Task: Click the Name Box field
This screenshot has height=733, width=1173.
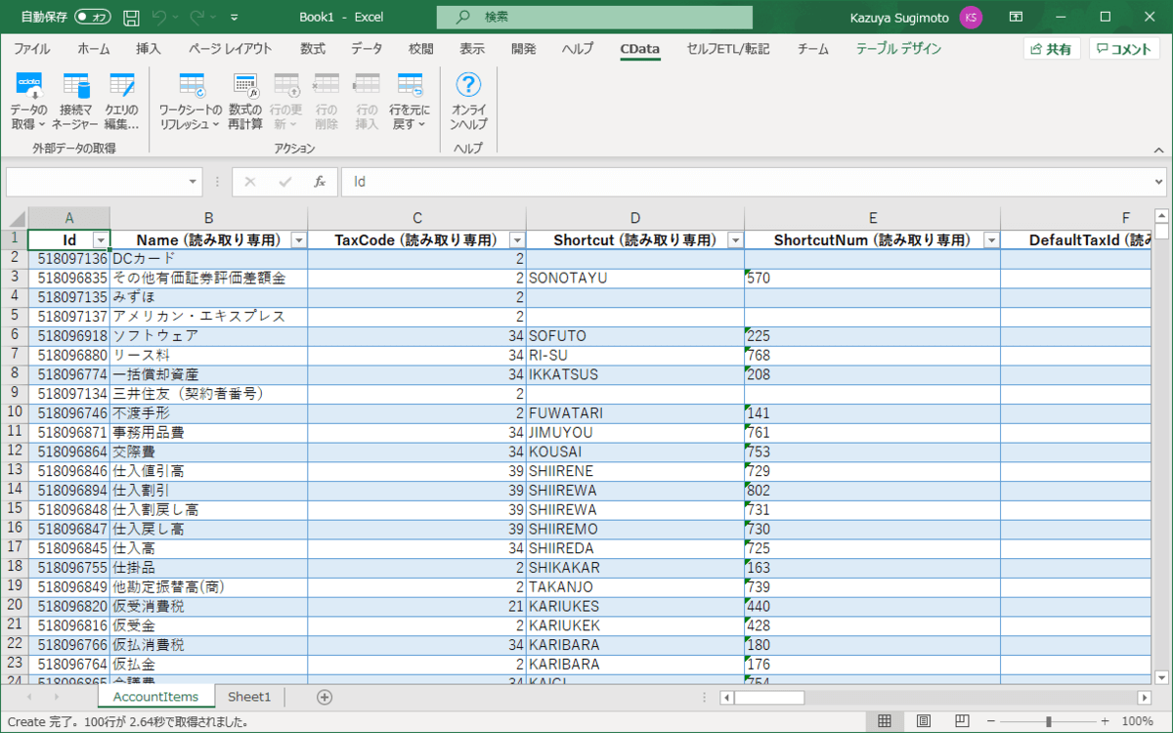Action: pos(96,182)
